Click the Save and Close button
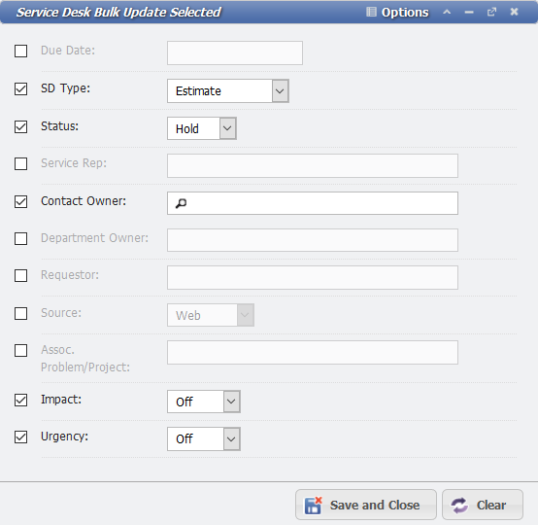 [x=366, y=505]
